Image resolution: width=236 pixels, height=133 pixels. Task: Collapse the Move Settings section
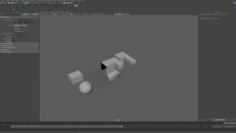20,17
